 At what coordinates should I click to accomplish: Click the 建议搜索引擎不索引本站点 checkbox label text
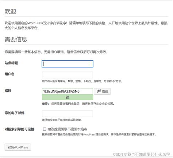[x=68, y=129]
